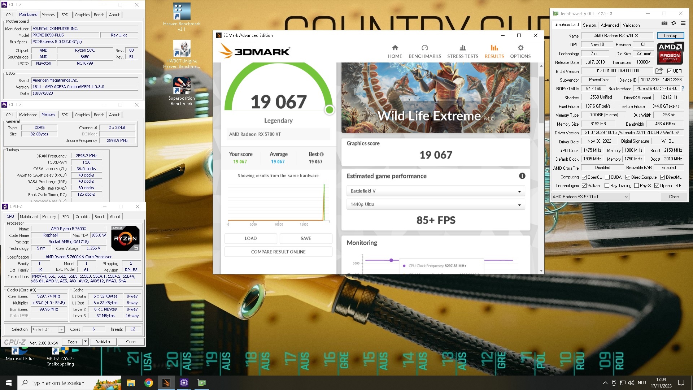Screen dimensions: 693x390
Task: Switch to 3DMark taskbar icon
Action: 166,383
